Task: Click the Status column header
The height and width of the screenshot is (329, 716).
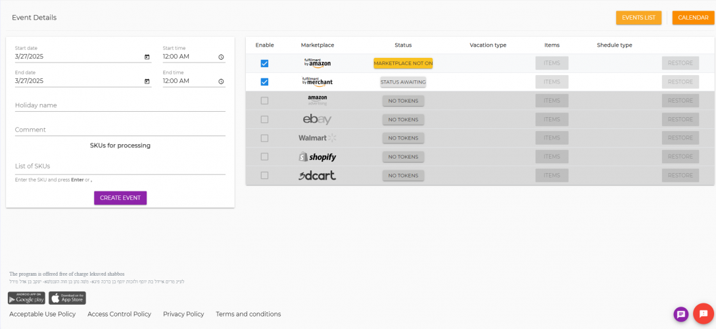Action: (x=403, y=45)
